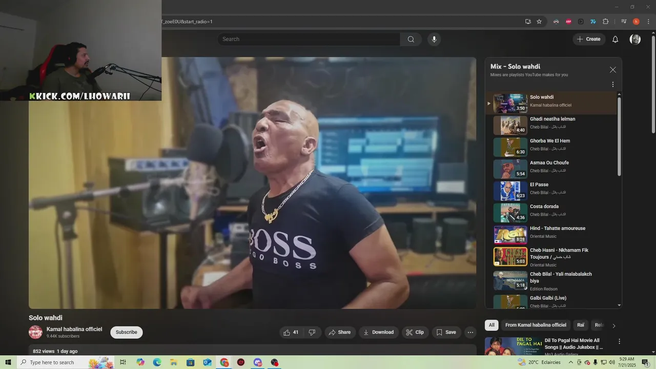Click the Subscribe button
Image resolution: width=656 pixels, height=369 pixels.
[x=127, y=332]
